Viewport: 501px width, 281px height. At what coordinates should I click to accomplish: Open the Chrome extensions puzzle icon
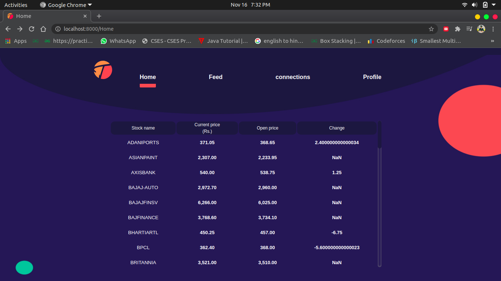457,29
